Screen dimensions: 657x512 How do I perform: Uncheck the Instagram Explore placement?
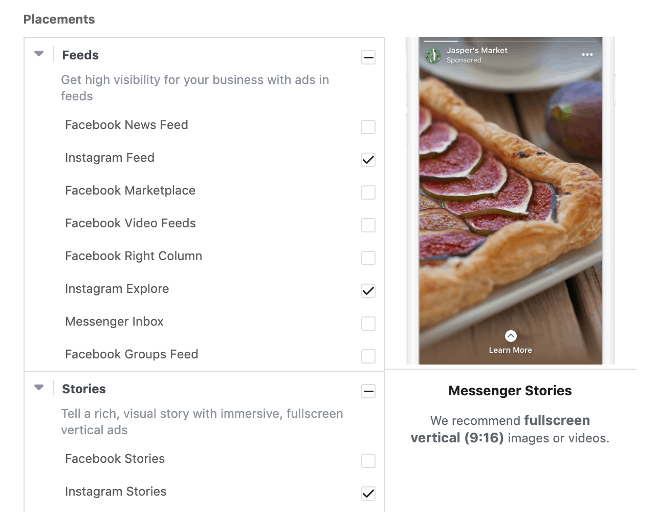click(x=368, y=291)
